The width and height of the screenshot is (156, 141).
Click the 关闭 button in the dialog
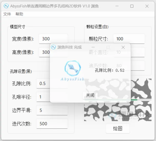tap(90, 95)
